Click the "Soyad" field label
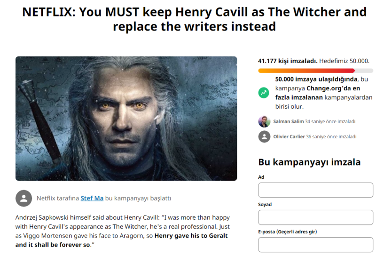This screenshot has width=376, height=255. click(x=265, y=205)
